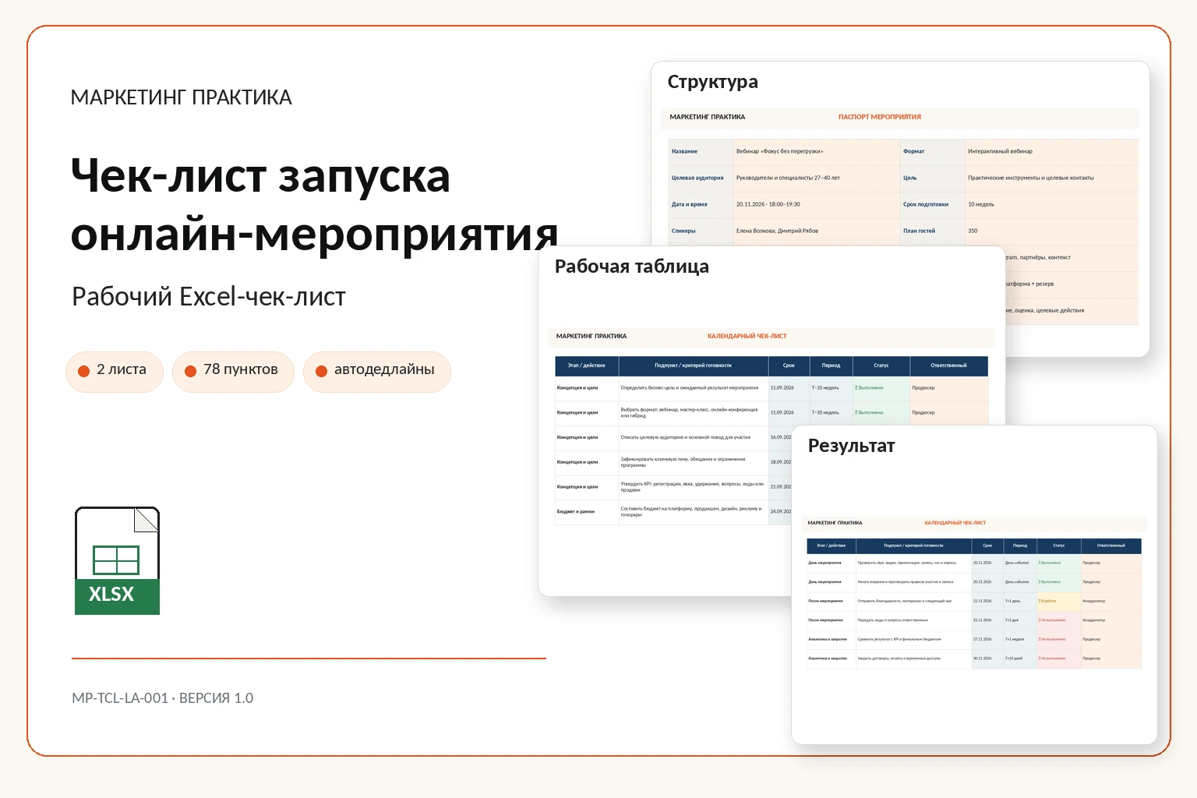Click 'Определить бизнес-цель и ожидаемый результат' row
The width and height of the screenshot is (1197, 798).
point(772,388)
